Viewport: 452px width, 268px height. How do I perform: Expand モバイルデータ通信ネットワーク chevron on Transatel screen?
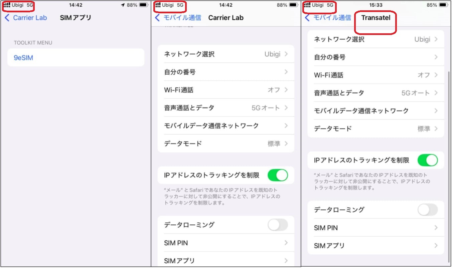(436, 111)
